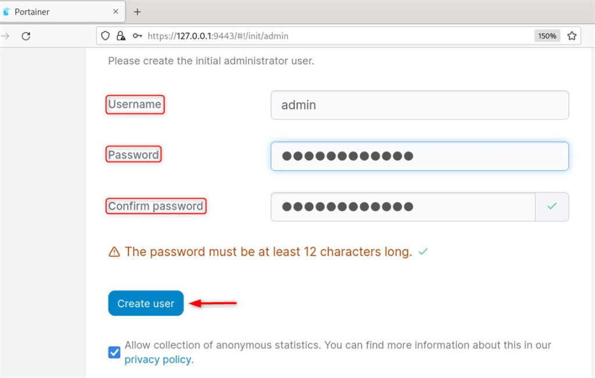Open a new browser tab
Viewport: 595px width, 378px height.
pyautogui.click(x=137, y=10)
